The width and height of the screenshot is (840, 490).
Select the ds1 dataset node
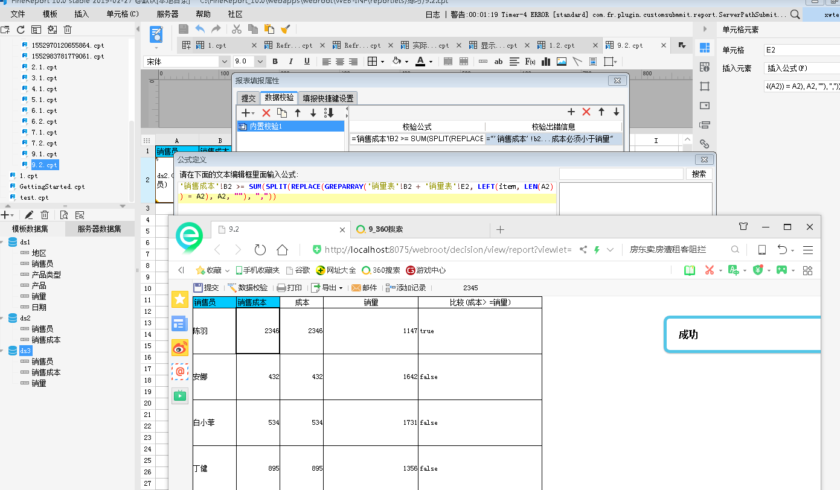(x=25, y=242)
